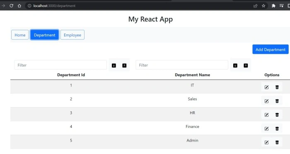Select the Sales department name cell
290x154 pixels.
coord(192,99)
